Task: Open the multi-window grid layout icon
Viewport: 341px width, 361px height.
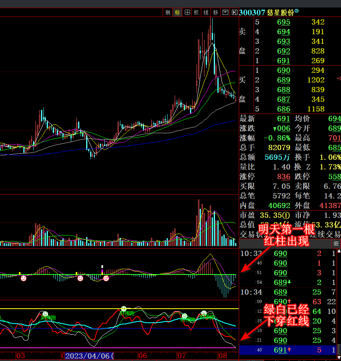Action: (187, 12)
